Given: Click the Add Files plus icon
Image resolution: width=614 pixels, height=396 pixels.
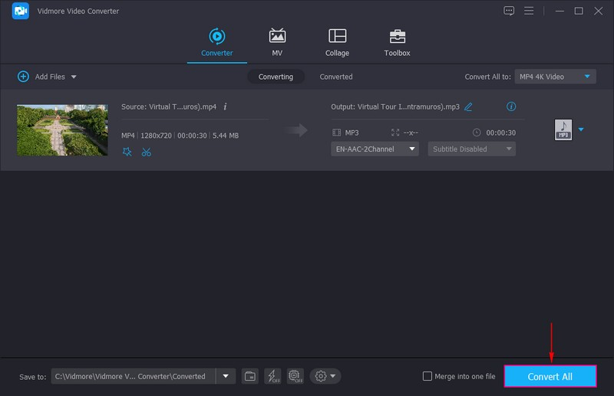Looking at the screenshot, I should [x=23, y=77].
